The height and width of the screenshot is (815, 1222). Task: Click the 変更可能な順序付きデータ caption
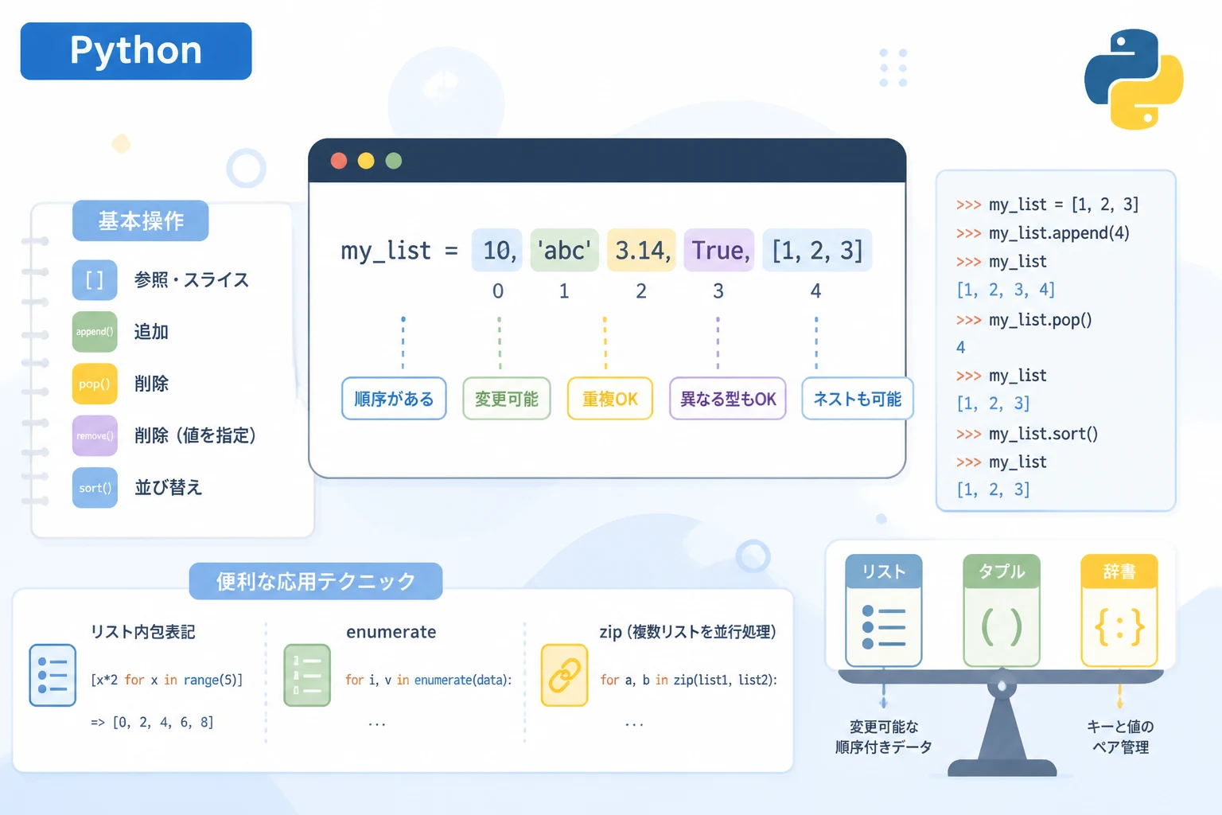tap(884, 737)
